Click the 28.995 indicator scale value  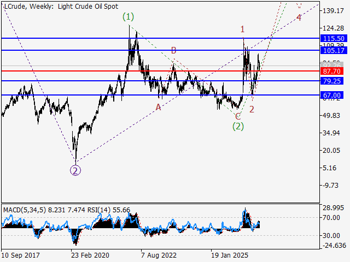coord(334,208)
